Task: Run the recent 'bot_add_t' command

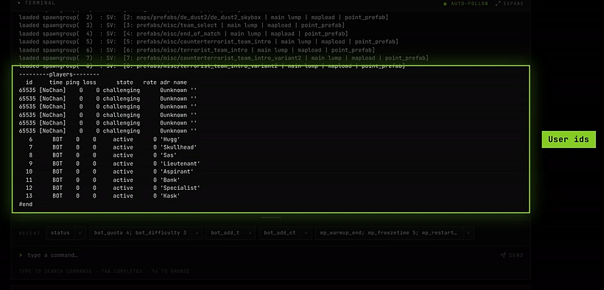Action: (225, 233)
